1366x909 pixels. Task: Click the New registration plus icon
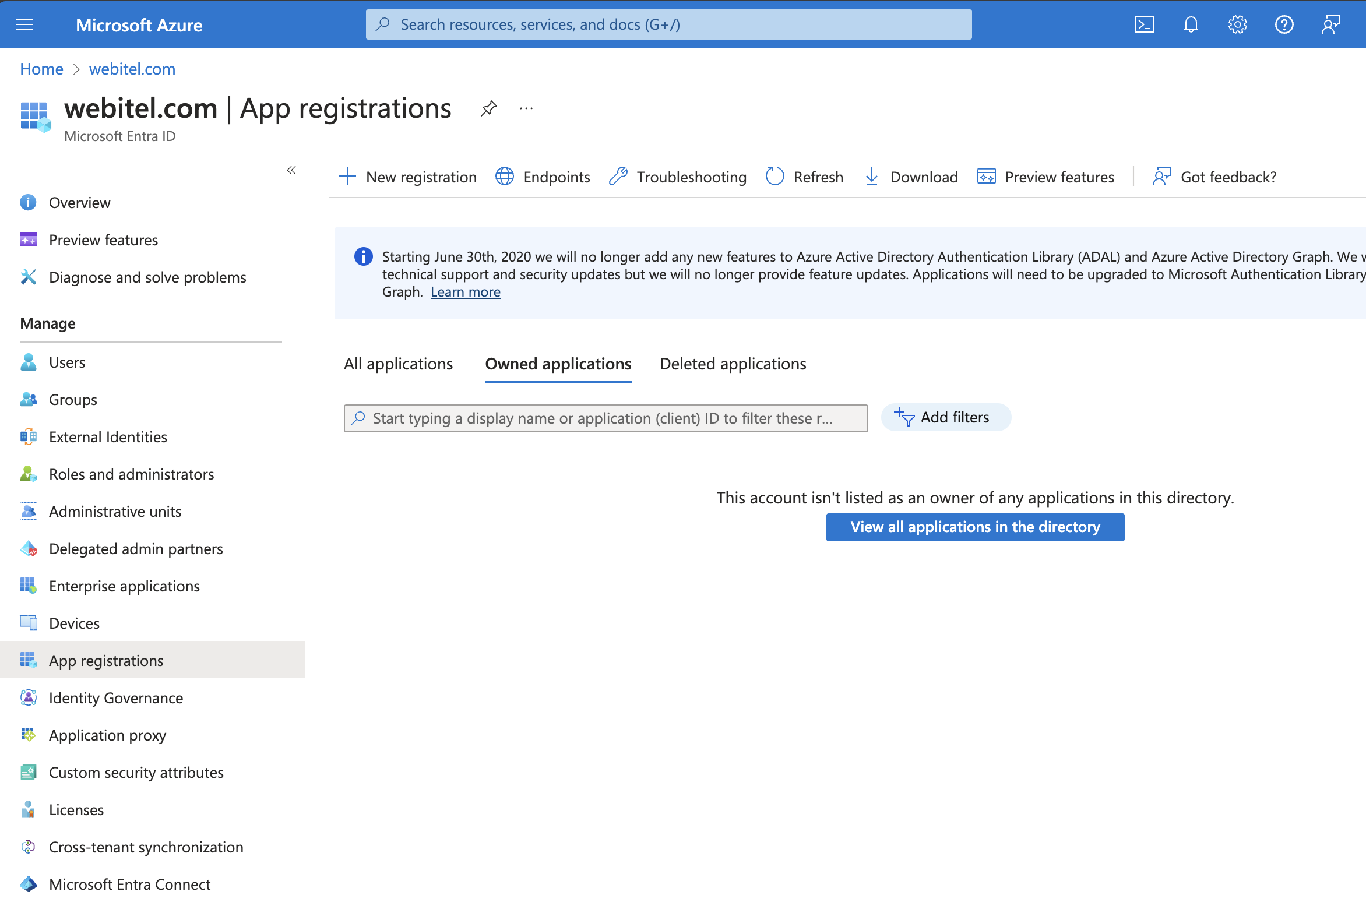pos(347,177)
